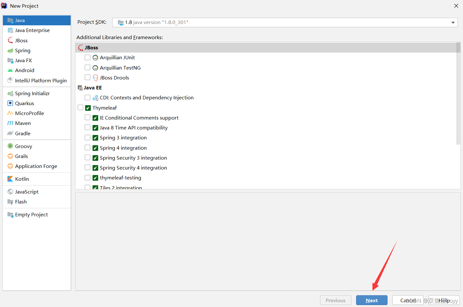Choose Gradle in the project list
The height and width of the screenshot is (307, 463).
coord(37,133)
